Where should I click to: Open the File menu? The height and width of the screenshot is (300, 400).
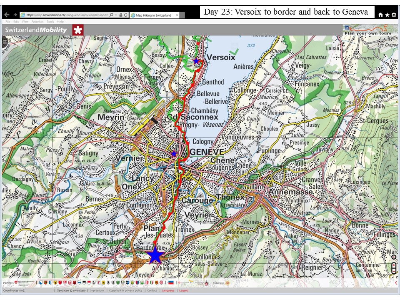pyautogui.click(x=8, y=22)
